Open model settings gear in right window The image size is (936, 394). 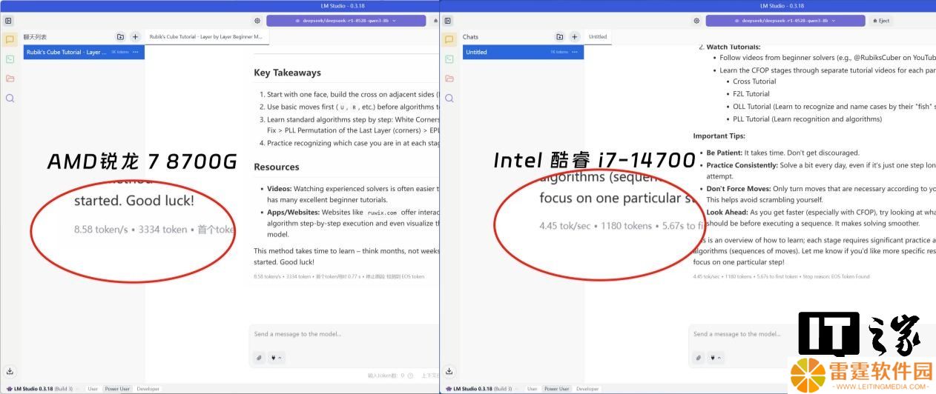[696, 21]
